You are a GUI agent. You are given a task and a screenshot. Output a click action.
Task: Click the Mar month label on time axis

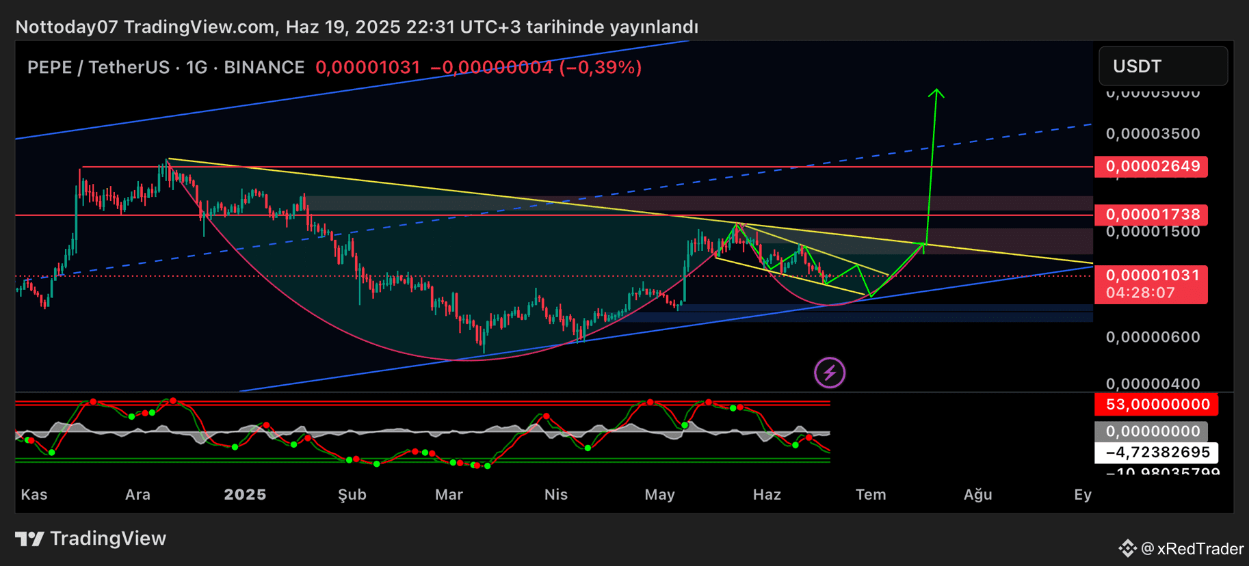pyautogui.click(x=449, y=494)
